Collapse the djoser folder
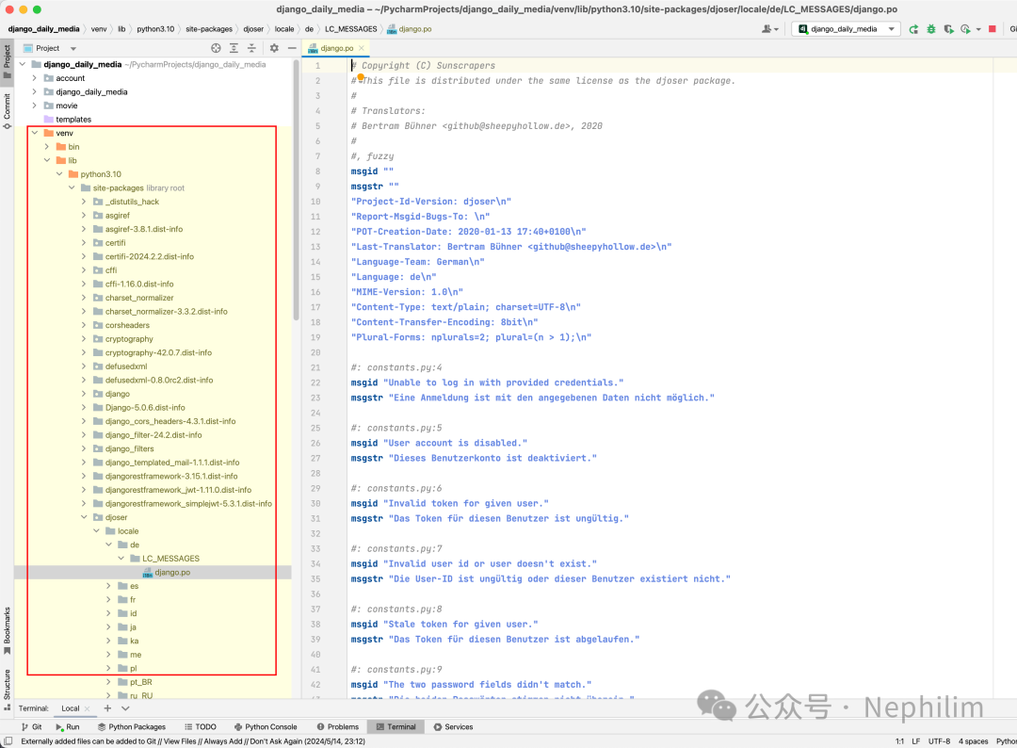The image size is (1017, 748). [x=84, y=517]
